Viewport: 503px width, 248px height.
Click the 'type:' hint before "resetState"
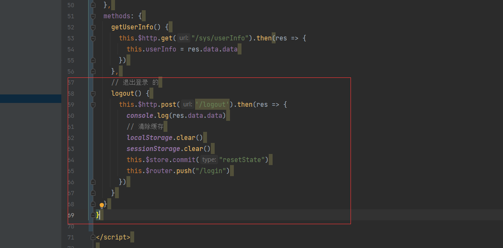tap(209, 160)
